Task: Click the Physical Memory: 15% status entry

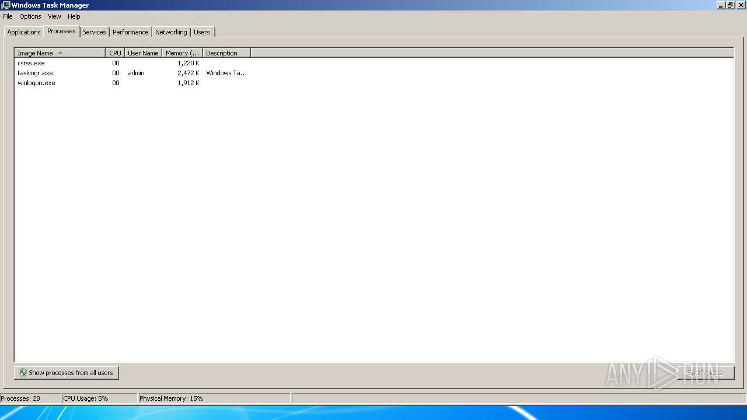Action: [x=214, y=398]
